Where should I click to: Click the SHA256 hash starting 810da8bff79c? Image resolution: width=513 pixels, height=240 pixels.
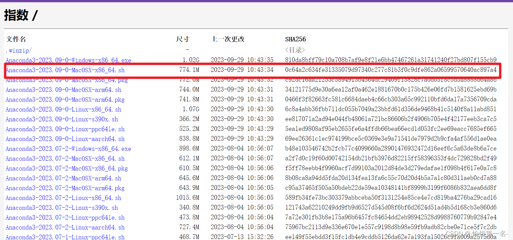tap(391, 60)
